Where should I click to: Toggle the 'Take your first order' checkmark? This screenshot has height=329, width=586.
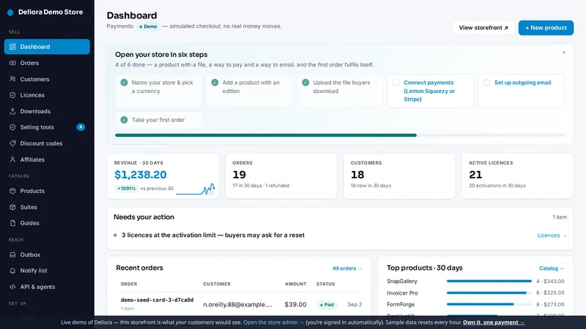tap(124, 120)
